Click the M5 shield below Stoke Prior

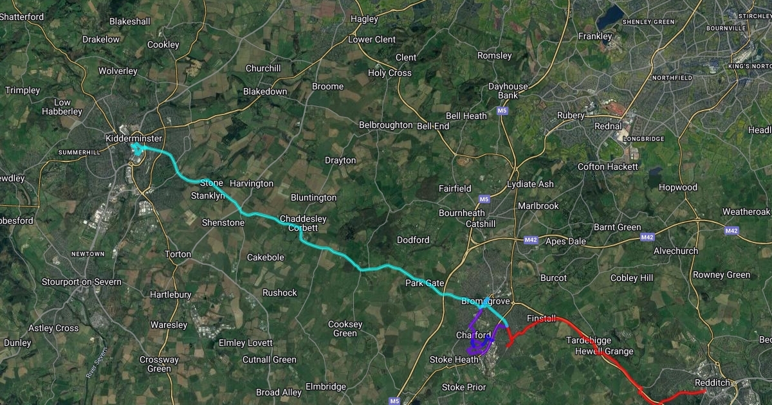[394, 401]
